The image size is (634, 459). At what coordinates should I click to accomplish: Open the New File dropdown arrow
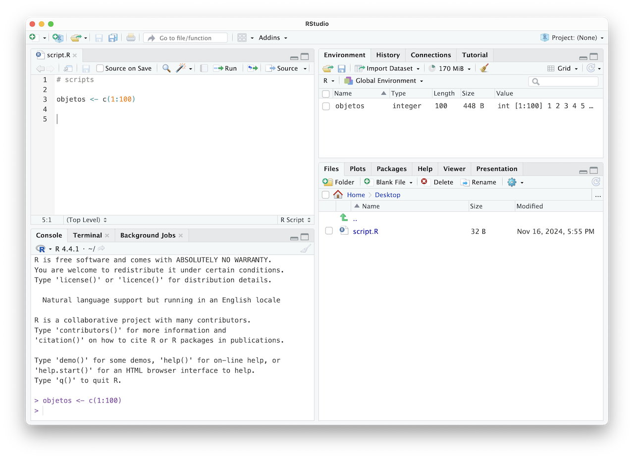[44, 38]
